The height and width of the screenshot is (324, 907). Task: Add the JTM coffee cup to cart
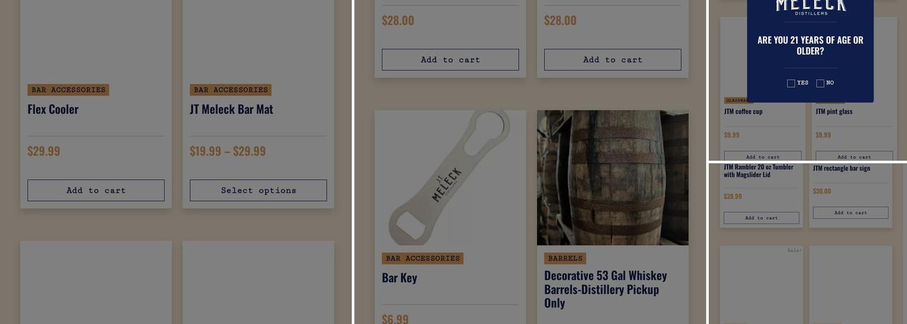point(763,156)
